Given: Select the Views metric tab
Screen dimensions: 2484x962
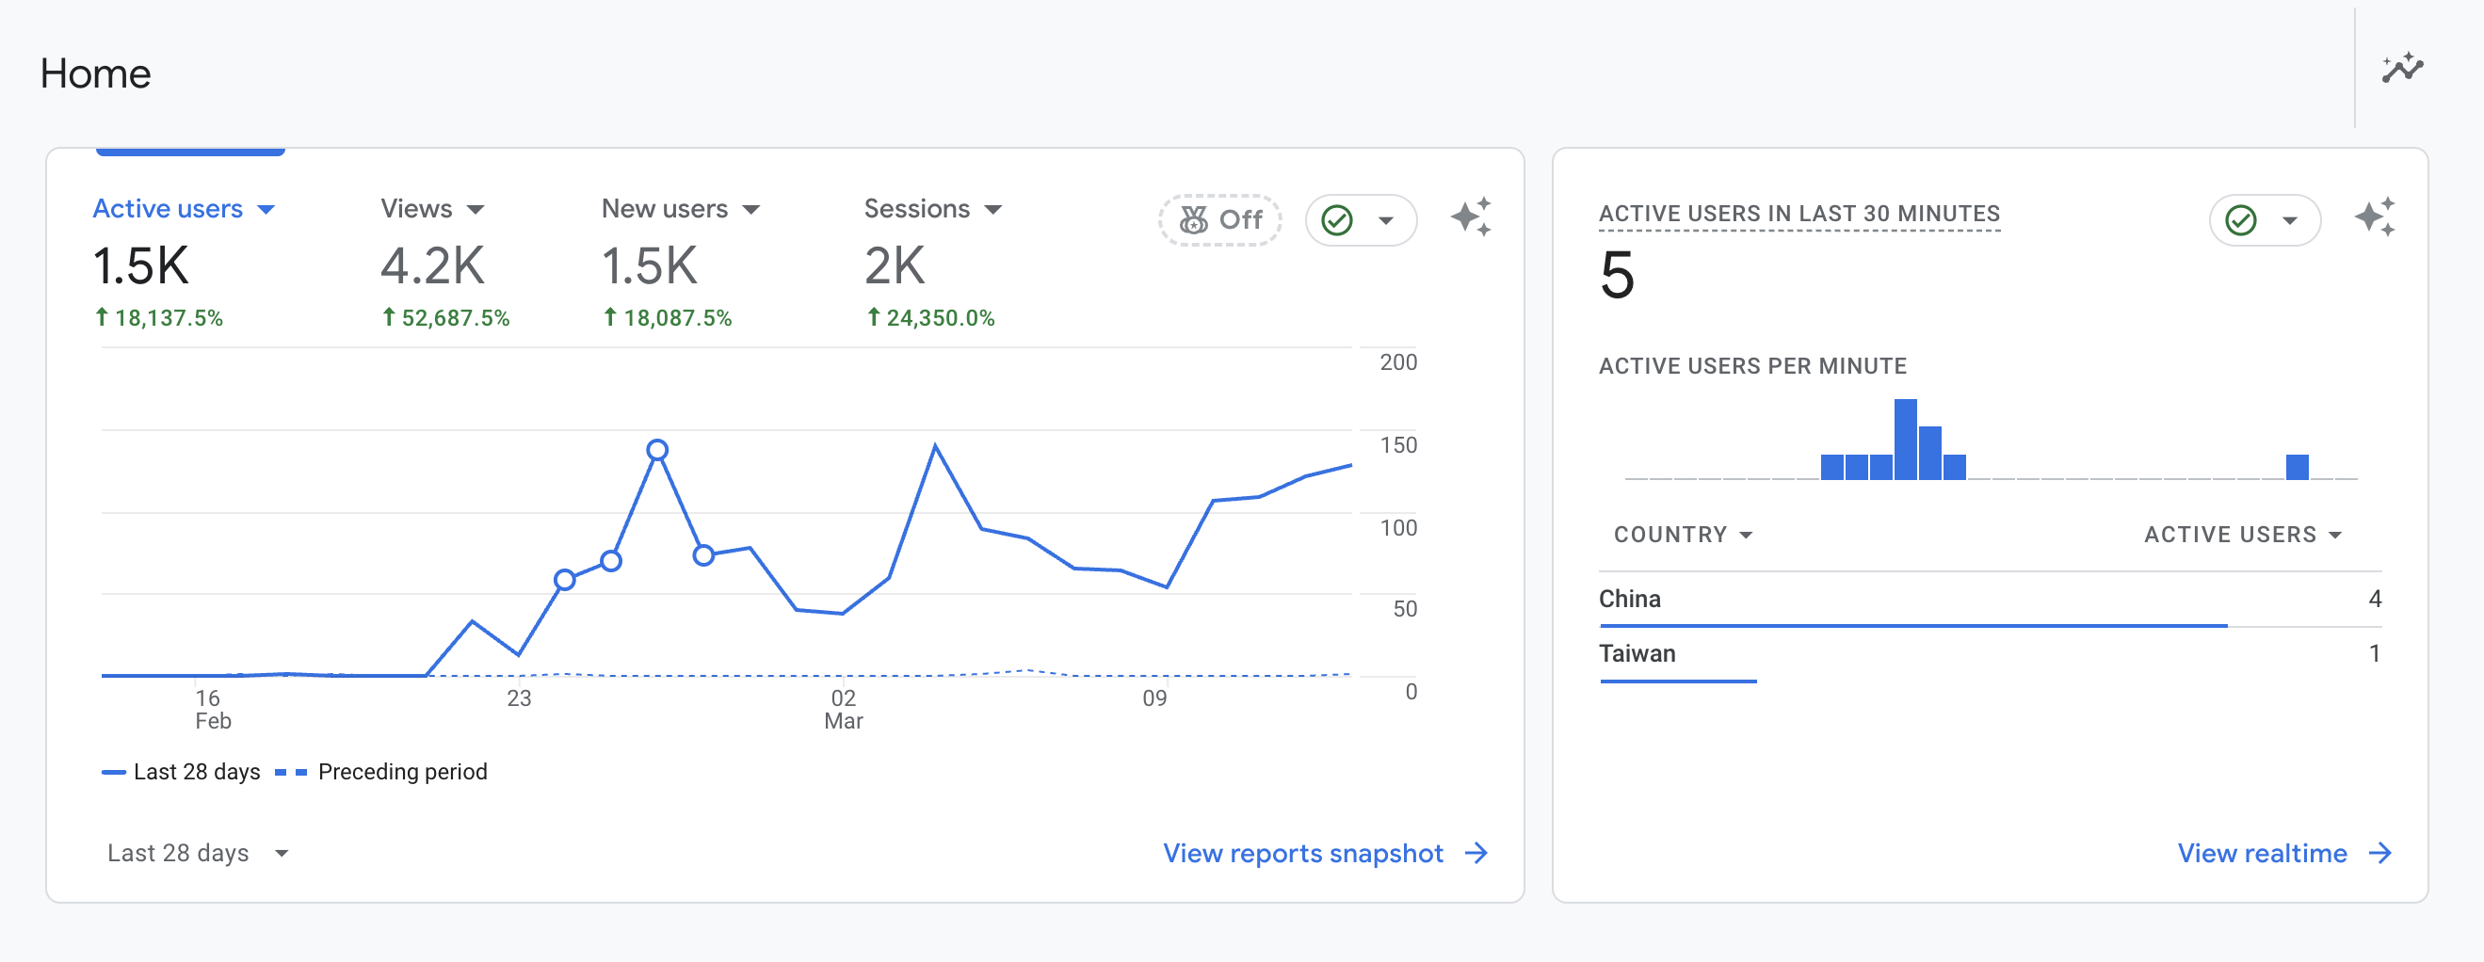Looking at the screenshot, I should tap(416, 209).
